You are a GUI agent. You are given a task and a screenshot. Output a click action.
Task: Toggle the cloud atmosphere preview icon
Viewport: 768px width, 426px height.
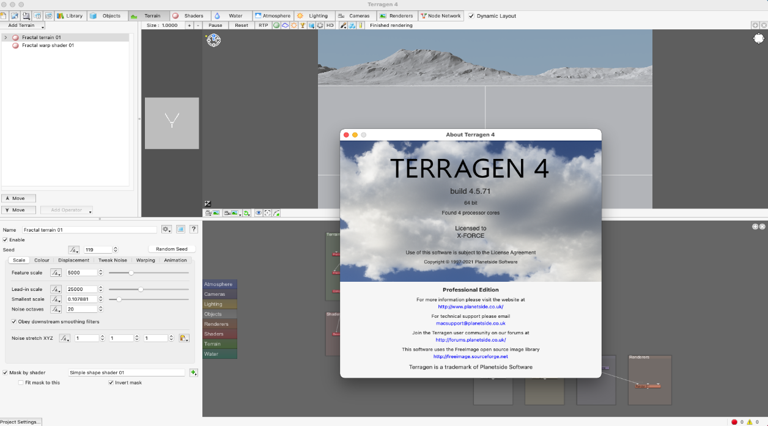click(x=285, y=26)
